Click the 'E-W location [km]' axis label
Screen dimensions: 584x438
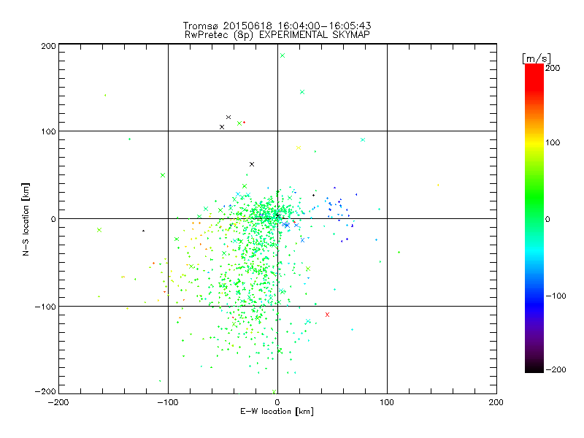[x=277, y=412]
